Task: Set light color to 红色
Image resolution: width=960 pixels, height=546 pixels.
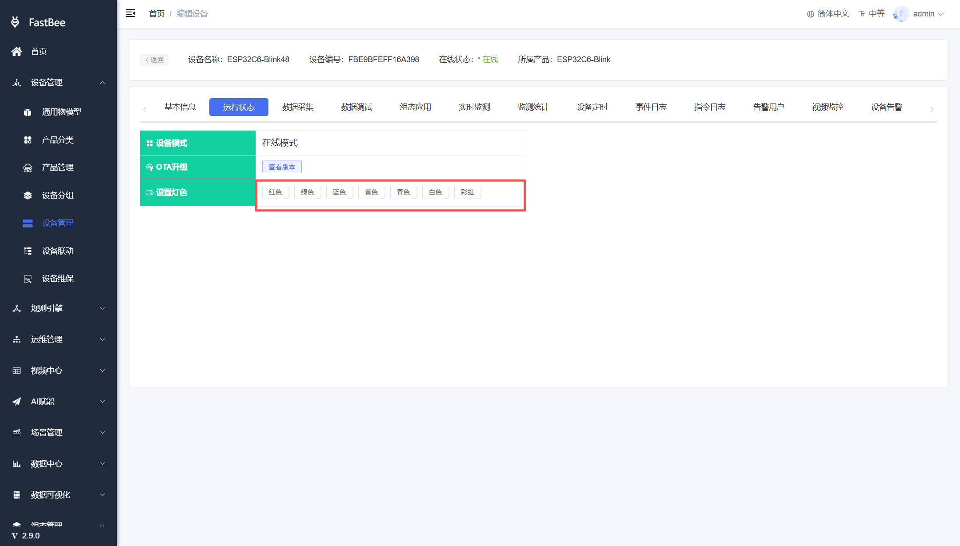Action: pos(275,192)
